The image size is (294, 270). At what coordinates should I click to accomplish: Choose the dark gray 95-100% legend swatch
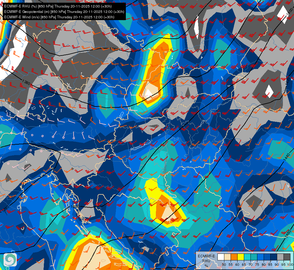point(287,257)
